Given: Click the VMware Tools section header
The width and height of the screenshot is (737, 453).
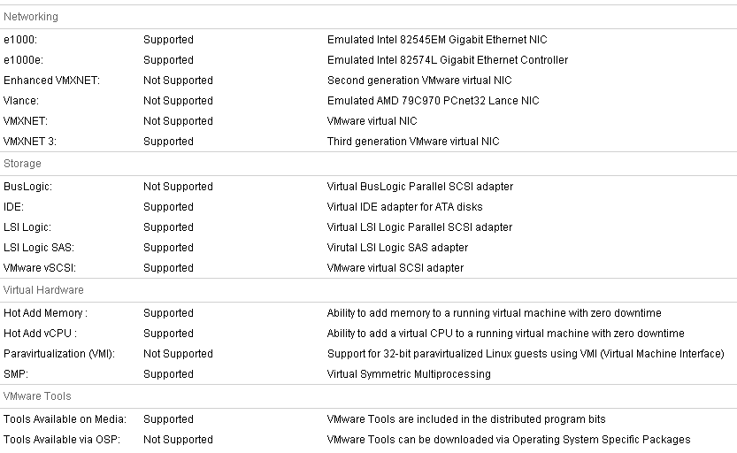Looking at the screenshot, I should click(37, 396).
